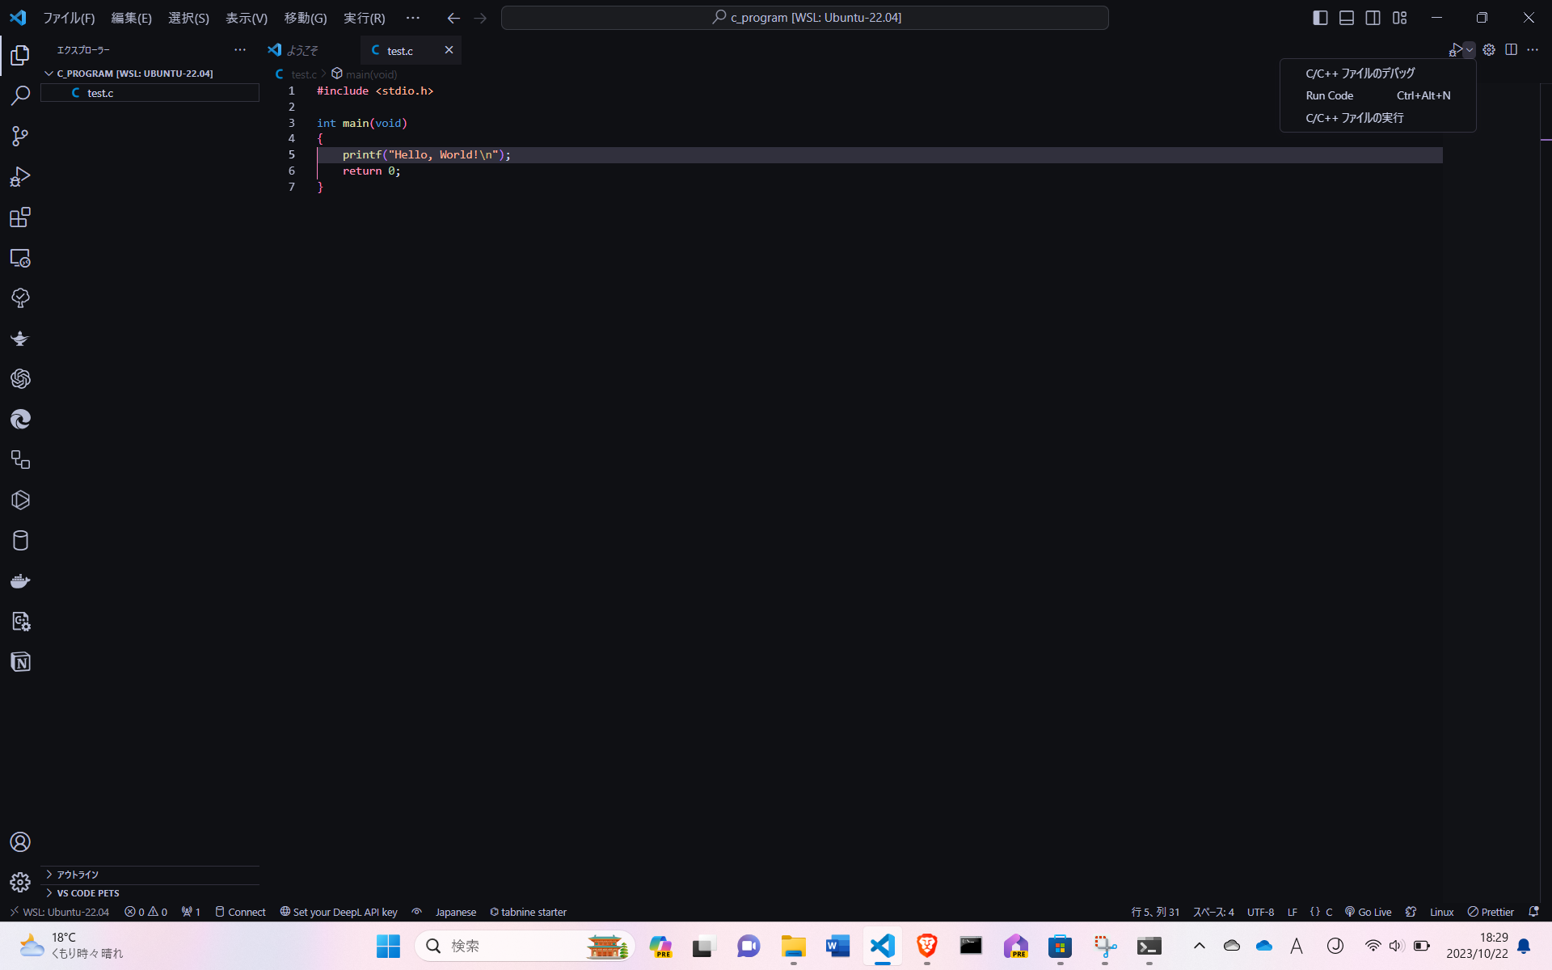Click WSL: Ubuntu-22.04 remote indicator
Screen dimensions: 1552x970
60,912
